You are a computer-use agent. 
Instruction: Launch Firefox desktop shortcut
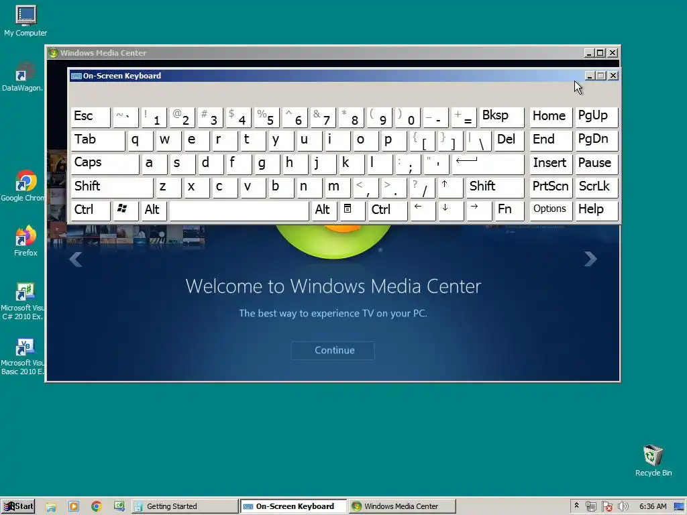pyautogui.click(x=25, y=241)
